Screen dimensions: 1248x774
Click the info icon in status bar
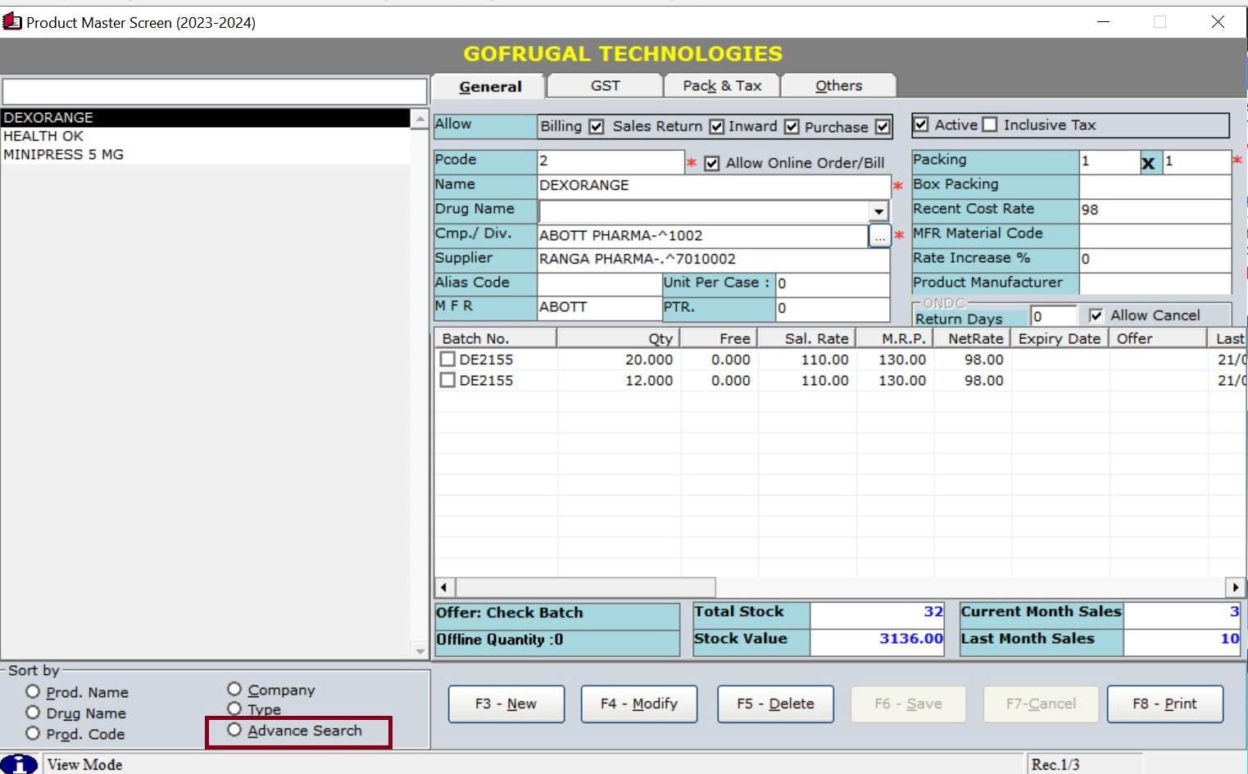19,763
